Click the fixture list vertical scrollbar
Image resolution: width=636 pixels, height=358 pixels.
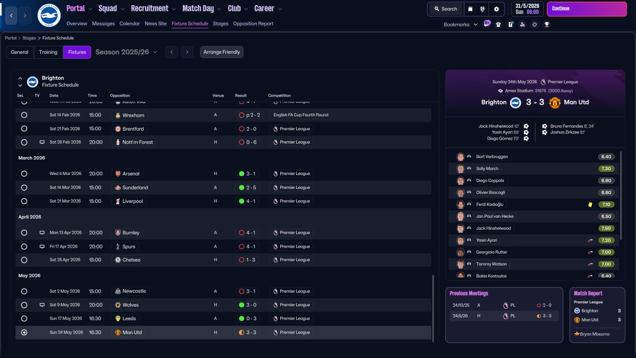(x=433, y=308)
